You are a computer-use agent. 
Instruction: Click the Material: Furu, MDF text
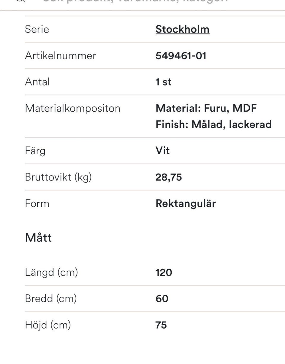206,108
